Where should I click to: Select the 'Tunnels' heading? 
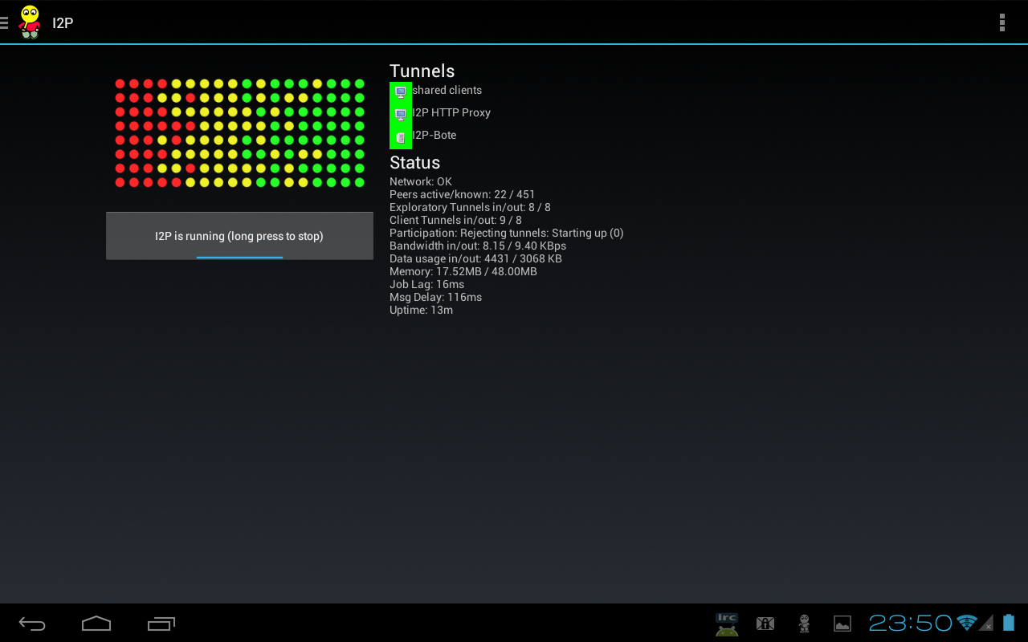pos(422,71)
